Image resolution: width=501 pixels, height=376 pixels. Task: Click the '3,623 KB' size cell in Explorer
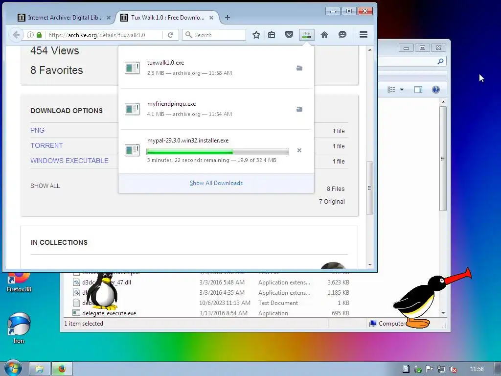tap(339, 282)
